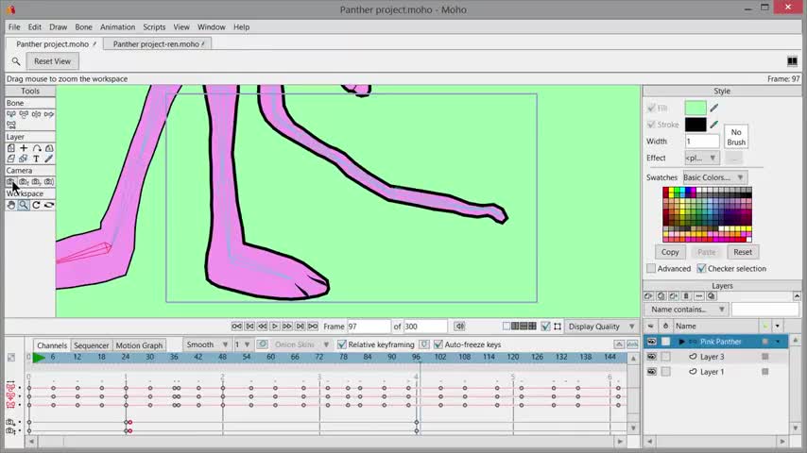Click the Reset style button
Screen dimensions: 807x453
(x=742, y=252)
